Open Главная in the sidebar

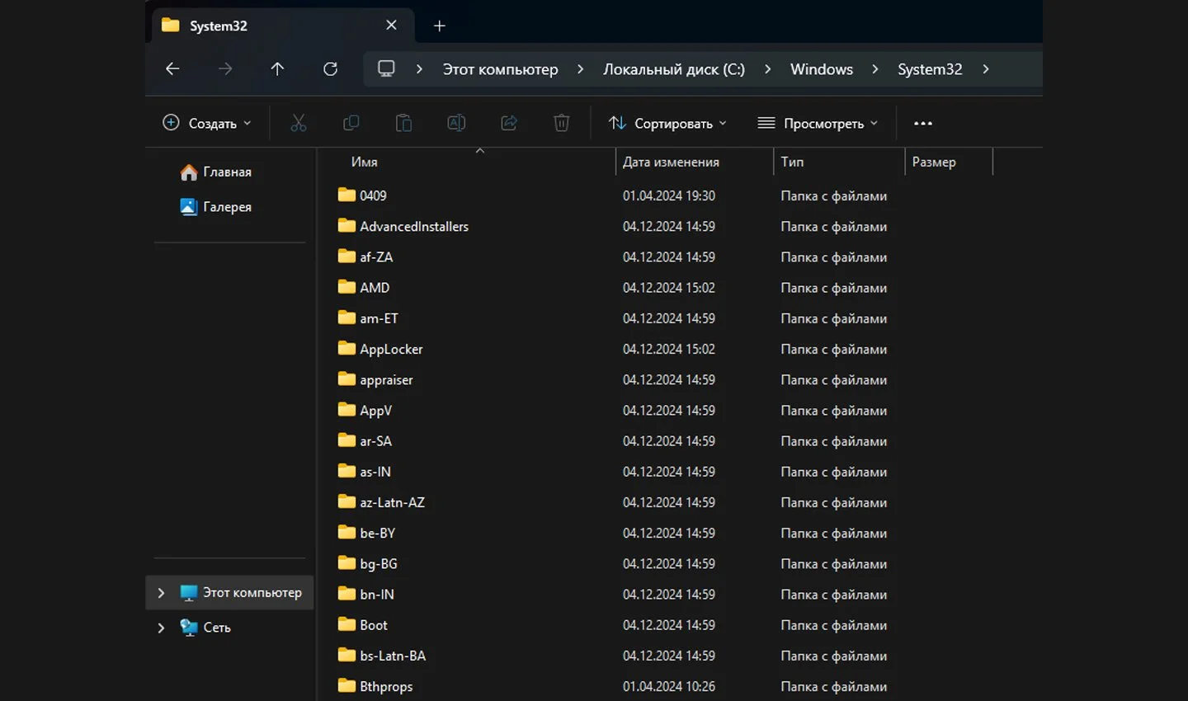tap(216, 172)
